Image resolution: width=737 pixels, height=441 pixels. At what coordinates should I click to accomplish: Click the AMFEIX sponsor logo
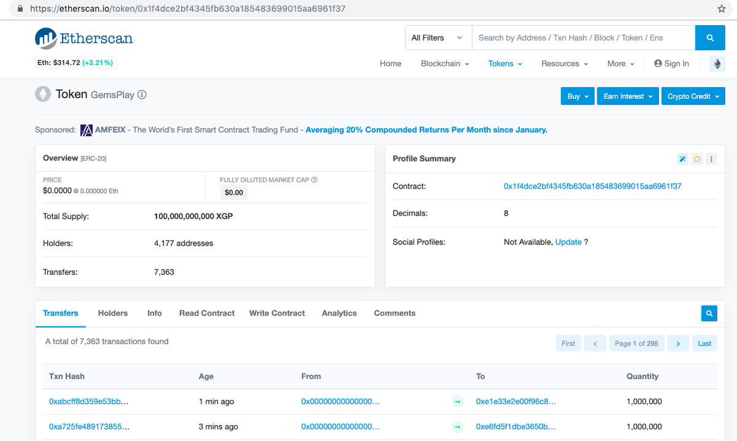86,130
